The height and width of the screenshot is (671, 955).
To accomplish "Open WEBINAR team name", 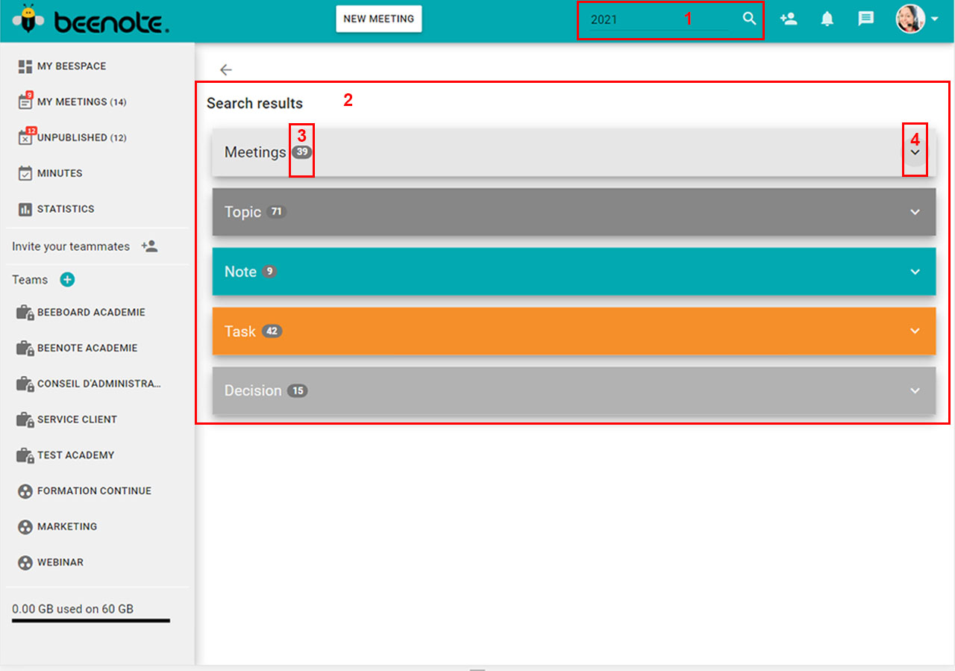I will pyautogui.click(x=60, y=563).
